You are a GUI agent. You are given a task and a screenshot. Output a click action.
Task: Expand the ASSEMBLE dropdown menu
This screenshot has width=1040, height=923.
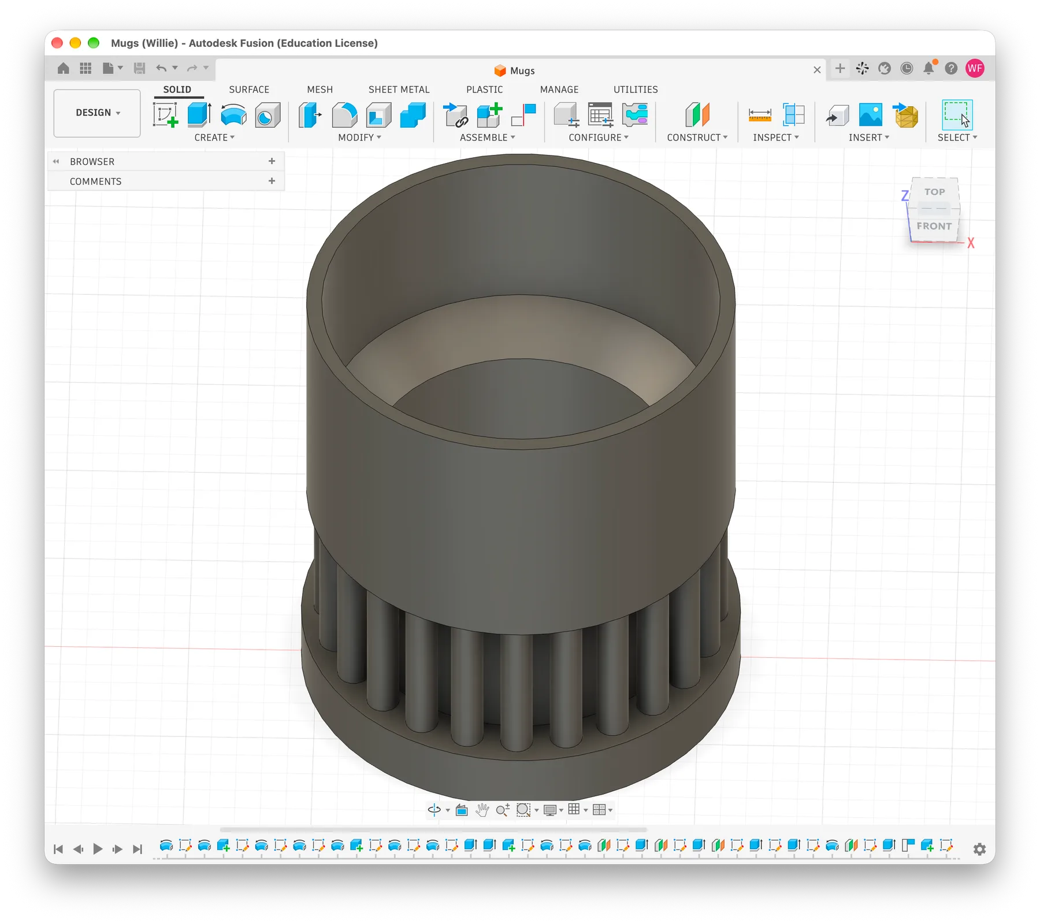[x=487, y=138]
